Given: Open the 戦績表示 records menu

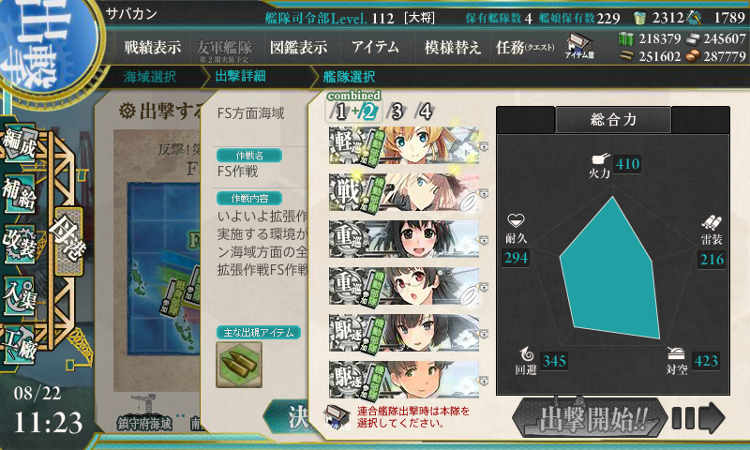Looking at the screenshot, I should point(153,47).
